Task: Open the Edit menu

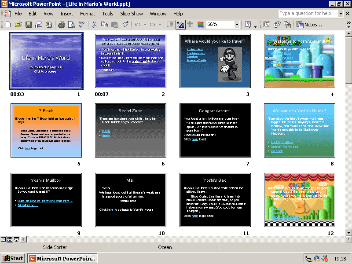Action: tap(33, 14)
